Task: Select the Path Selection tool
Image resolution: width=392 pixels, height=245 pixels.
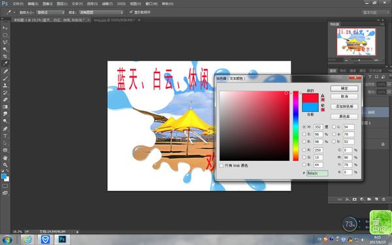Action: [x=5, y=143]
